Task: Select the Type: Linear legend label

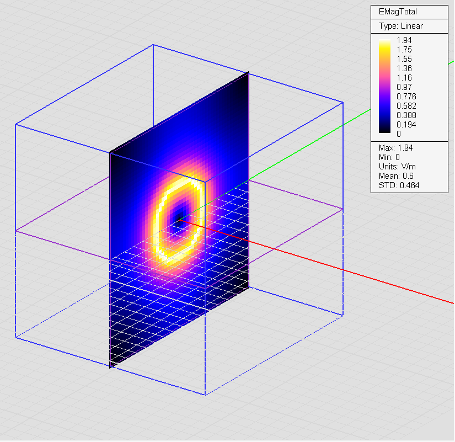Action: click(401, 26)
